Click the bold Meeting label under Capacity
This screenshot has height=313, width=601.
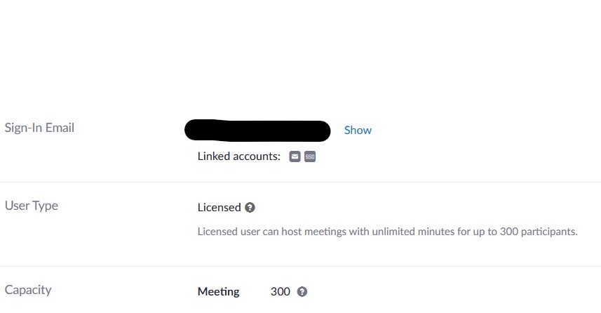pos(219,291)
